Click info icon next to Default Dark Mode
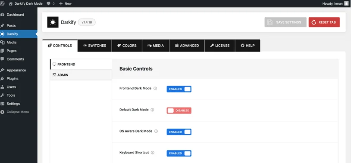 coord(153,110)
